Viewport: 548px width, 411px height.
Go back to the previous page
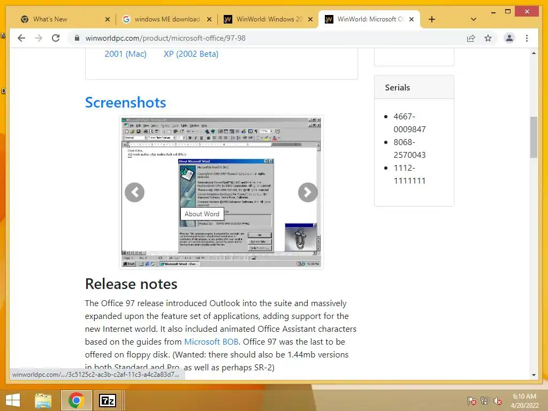point(21,38)
